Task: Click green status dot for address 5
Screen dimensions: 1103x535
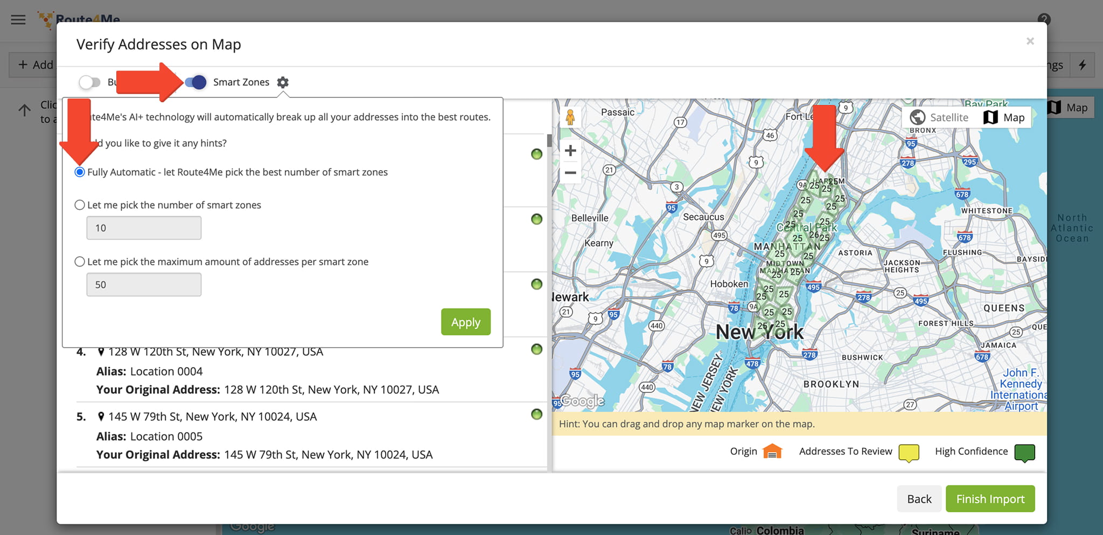Action: (x=536, y=414)
